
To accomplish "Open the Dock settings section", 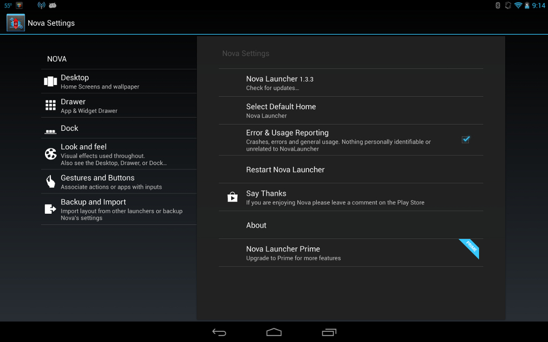I will coord(119,128).
